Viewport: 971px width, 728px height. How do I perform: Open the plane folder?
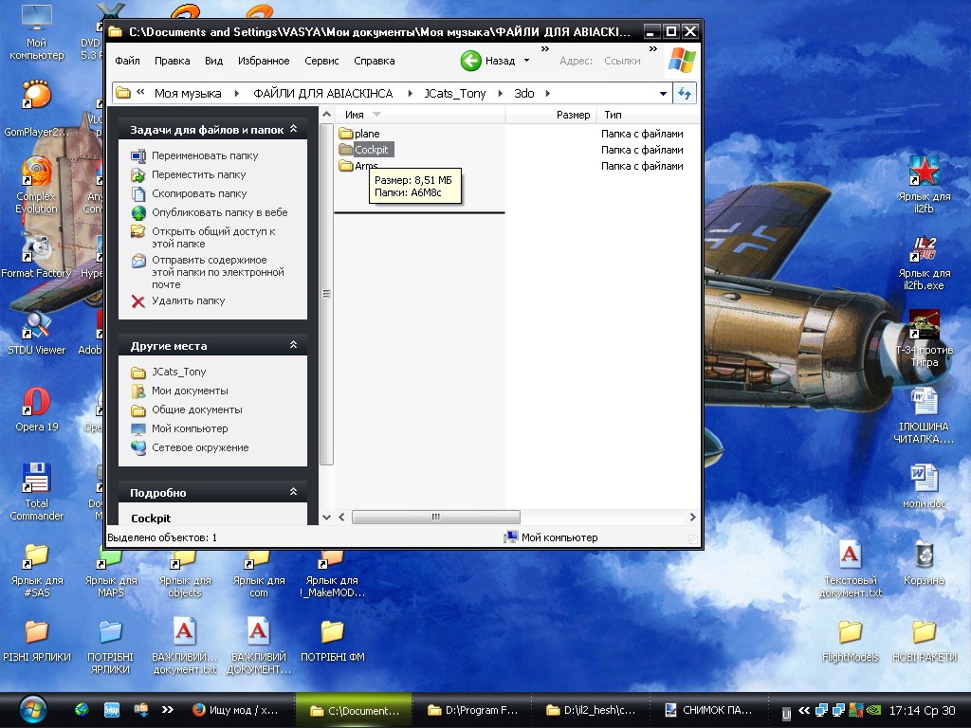click(366, 134)
